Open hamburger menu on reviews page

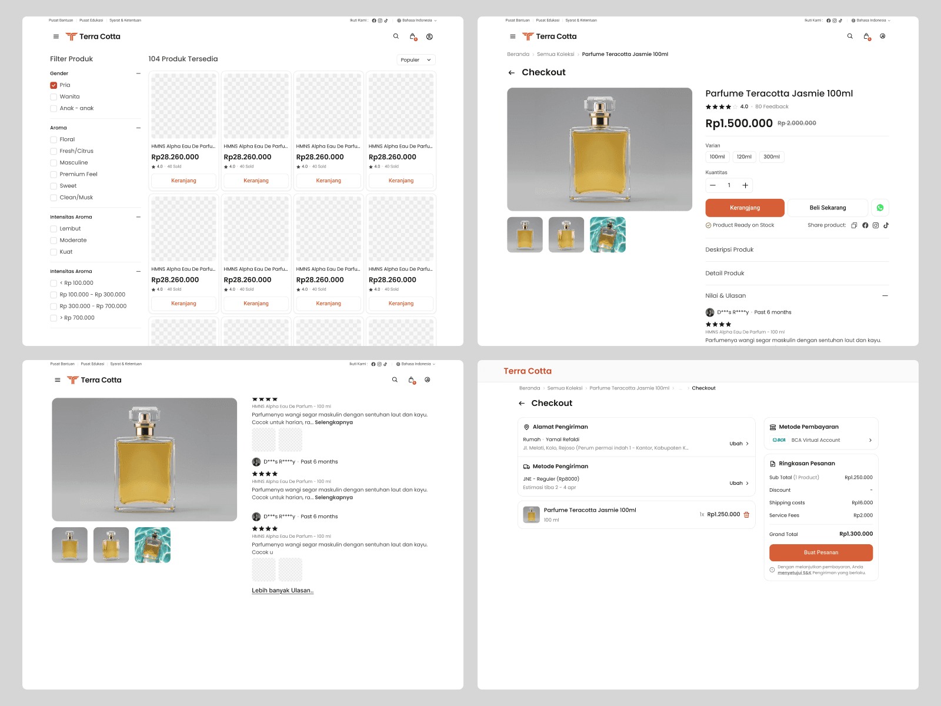pyautogui.click(x=58, y=380)
